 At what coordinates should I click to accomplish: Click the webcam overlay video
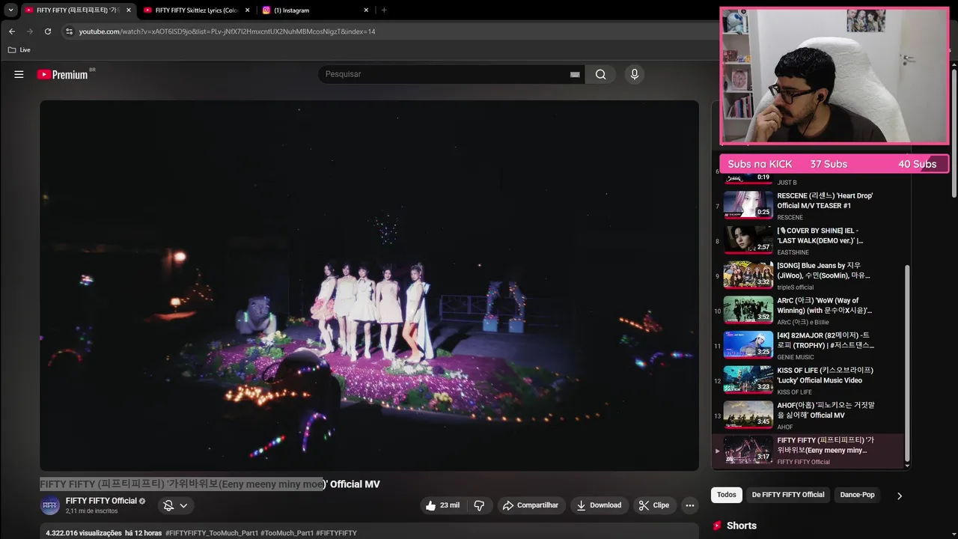tap(834, 76)
